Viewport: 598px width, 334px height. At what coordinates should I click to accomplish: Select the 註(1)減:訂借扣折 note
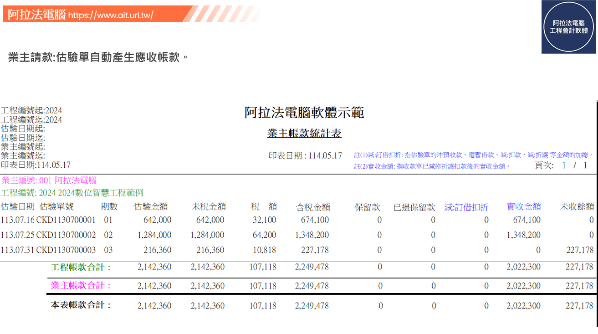[x=474, y=155]
